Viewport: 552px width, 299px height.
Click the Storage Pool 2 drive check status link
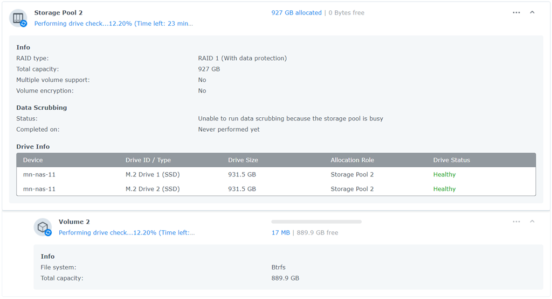pyautogui.click(x=113, y=24)
